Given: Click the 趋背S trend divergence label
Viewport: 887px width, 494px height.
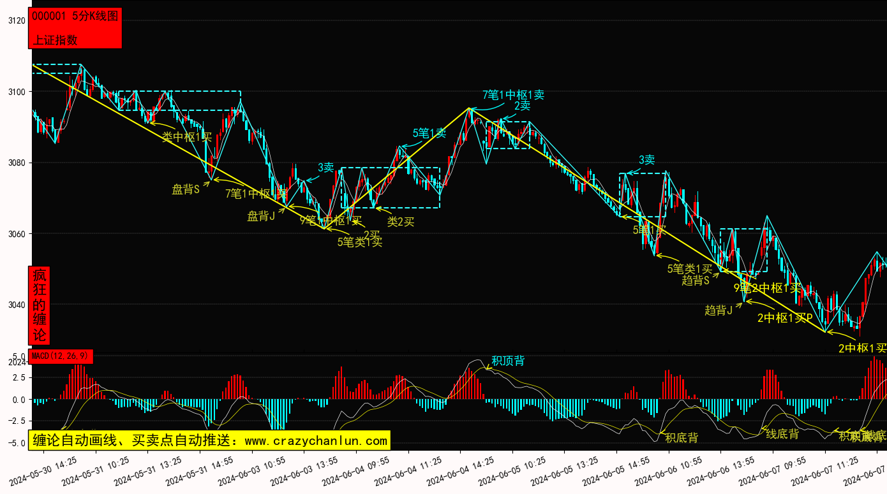Looking at the screenshot, I should (x=696, y=280).
